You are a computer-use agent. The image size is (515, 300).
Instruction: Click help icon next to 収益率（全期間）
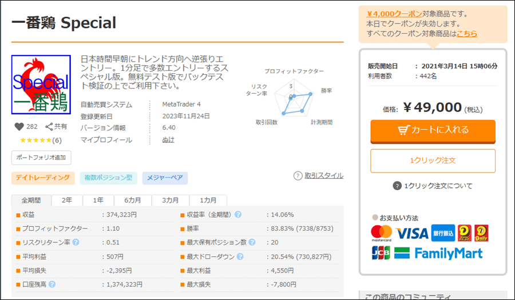tap(238, 215)
